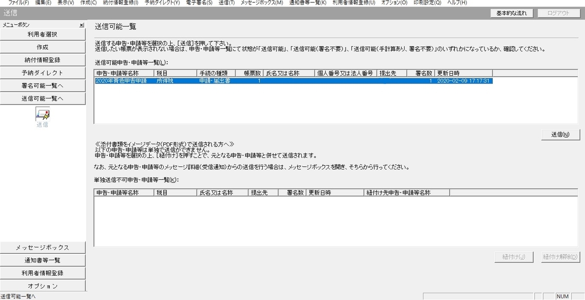Sort lower list by 税目 column

(175, 193)
